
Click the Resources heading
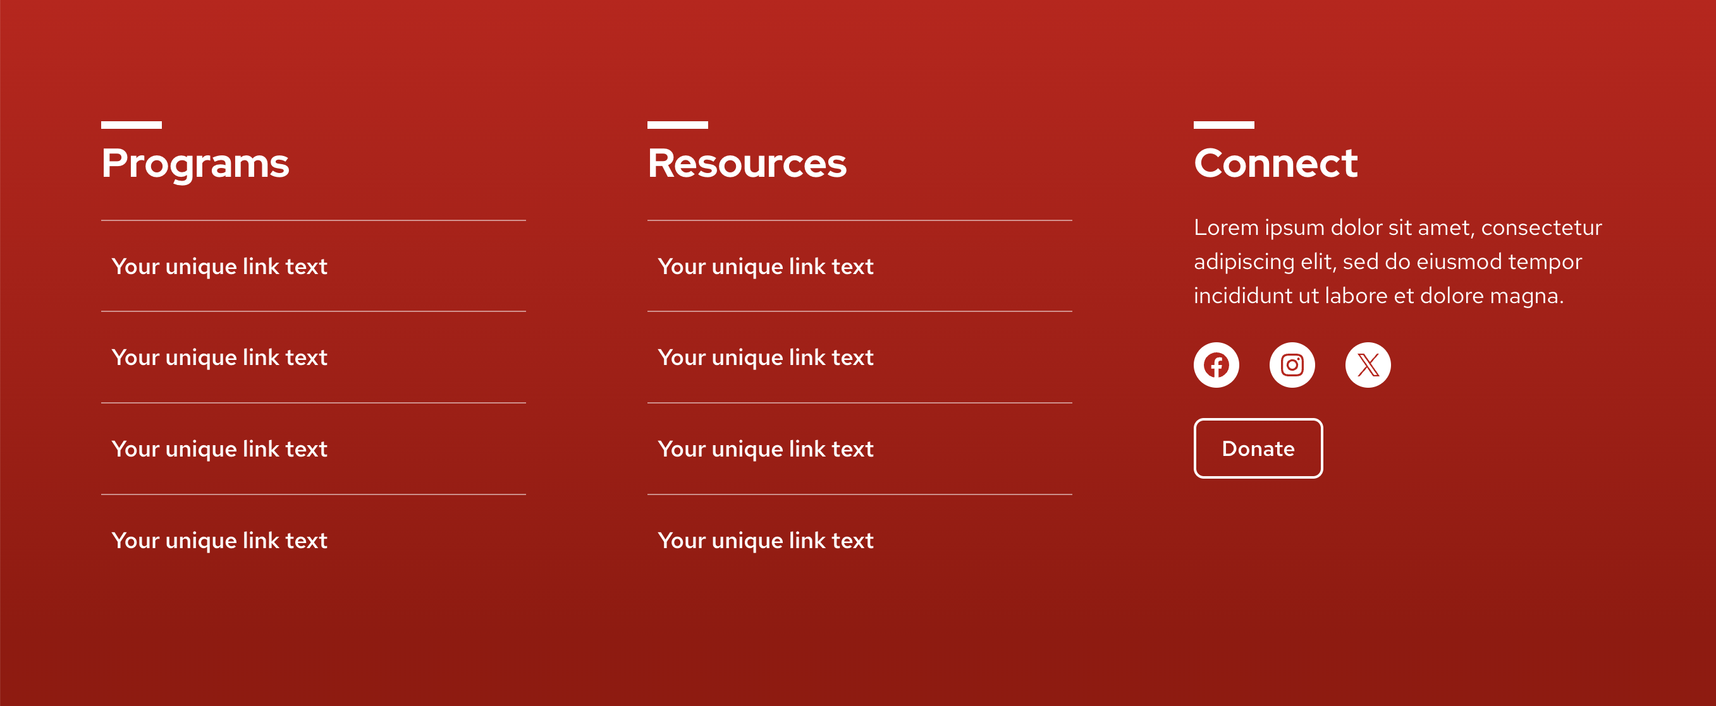(747, 163)
